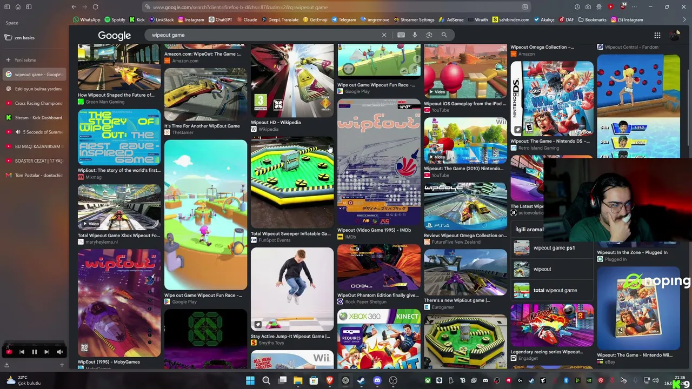The width and height of the screenshot is (692, 389).
Task: Open Brave browser from taskbar
Action: (x=329, y=381)
